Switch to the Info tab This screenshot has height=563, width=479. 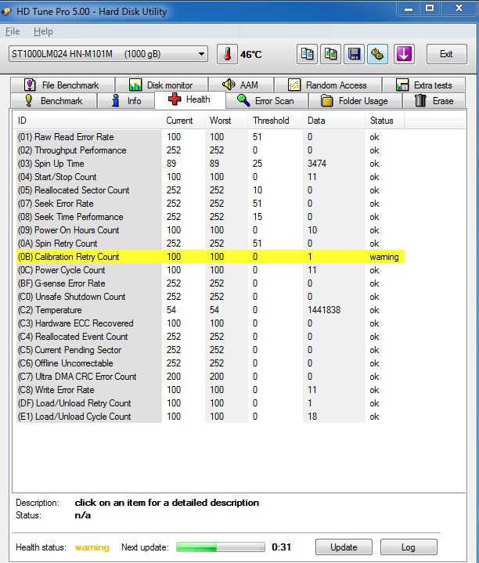tap(126, 101)
